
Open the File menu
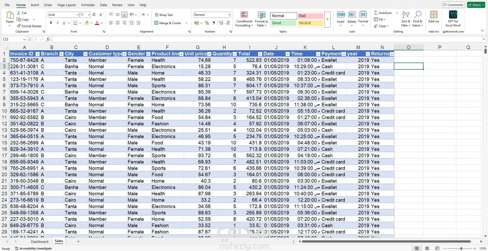point(7,5)
